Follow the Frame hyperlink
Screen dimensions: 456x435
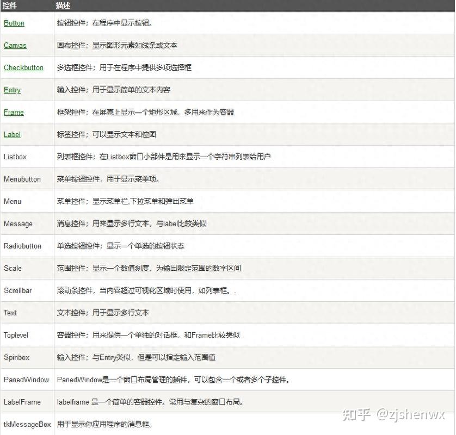(13, 112)
